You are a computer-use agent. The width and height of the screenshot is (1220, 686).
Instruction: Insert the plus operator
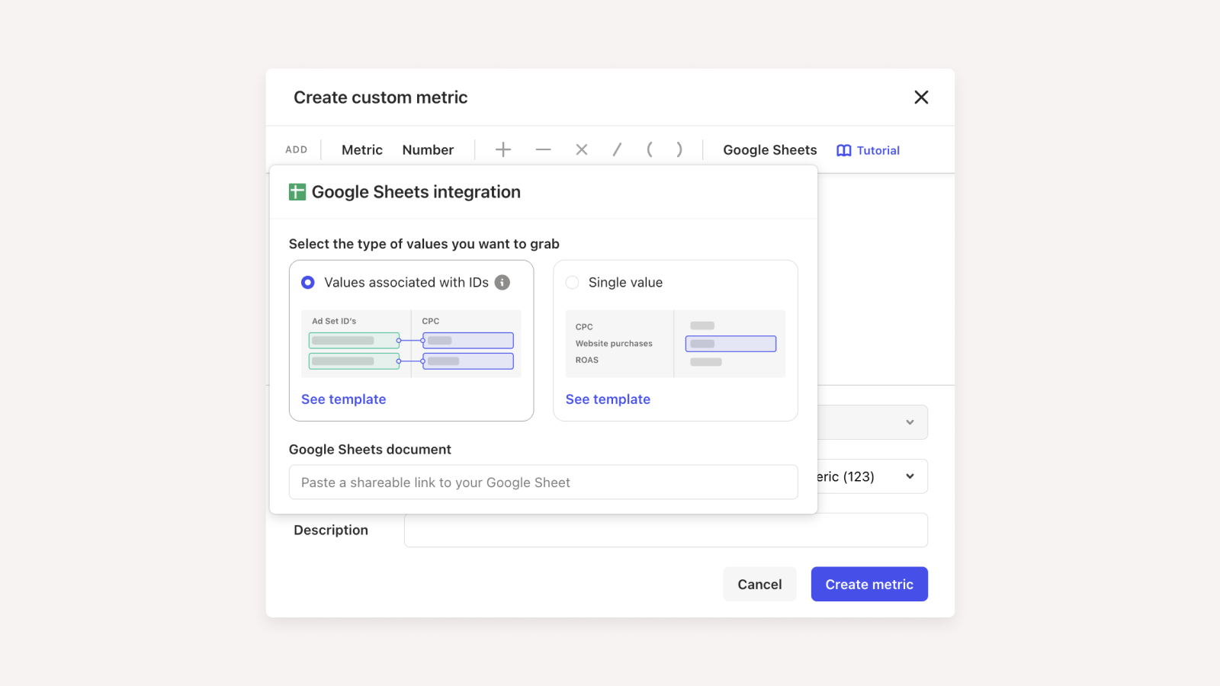pos(503,150)
